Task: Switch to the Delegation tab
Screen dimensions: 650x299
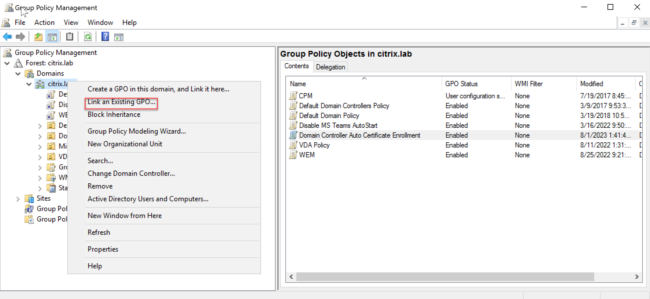Action: pyautogui.click(x=330, y=67)
